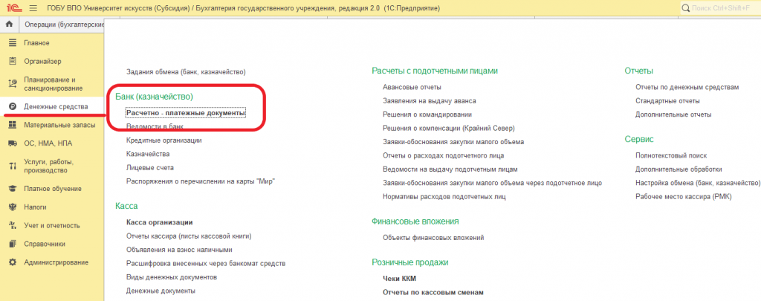This screenshot has width=761, height=301.
Task: Open the Налоги section
Action: click(36, 207)
